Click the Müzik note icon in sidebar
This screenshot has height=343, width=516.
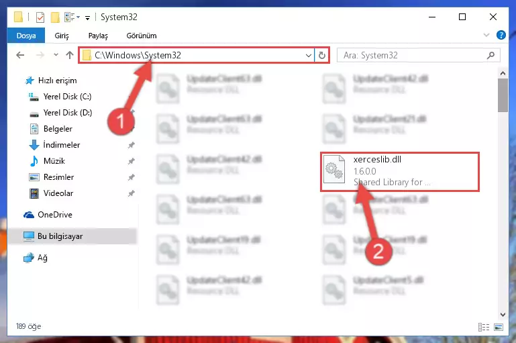(34, 161)
